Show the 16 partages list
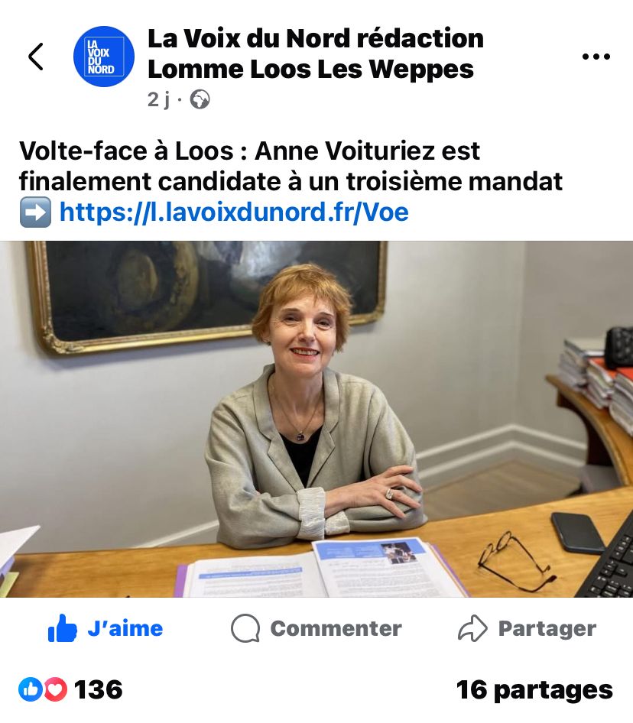The width and height of the screenshot is (633, 723). [534, 691]
